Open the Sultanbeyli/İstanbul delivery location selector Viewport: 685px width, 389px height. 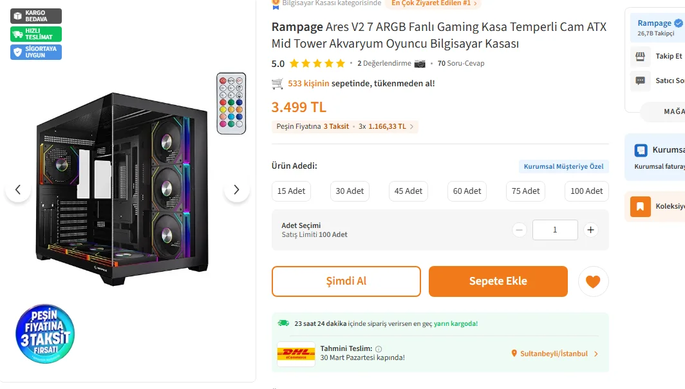554,354
